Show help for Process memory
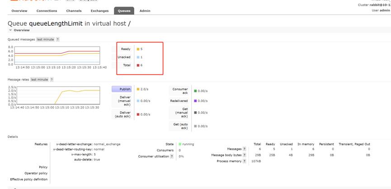This screenshot has height=189, width=391. coord(245,161)
